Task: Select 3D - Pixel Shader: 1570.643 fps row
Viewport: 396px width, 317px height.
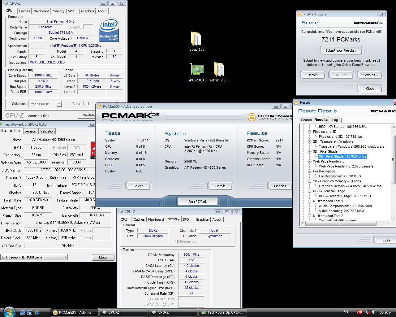Action: coord(342,156)
